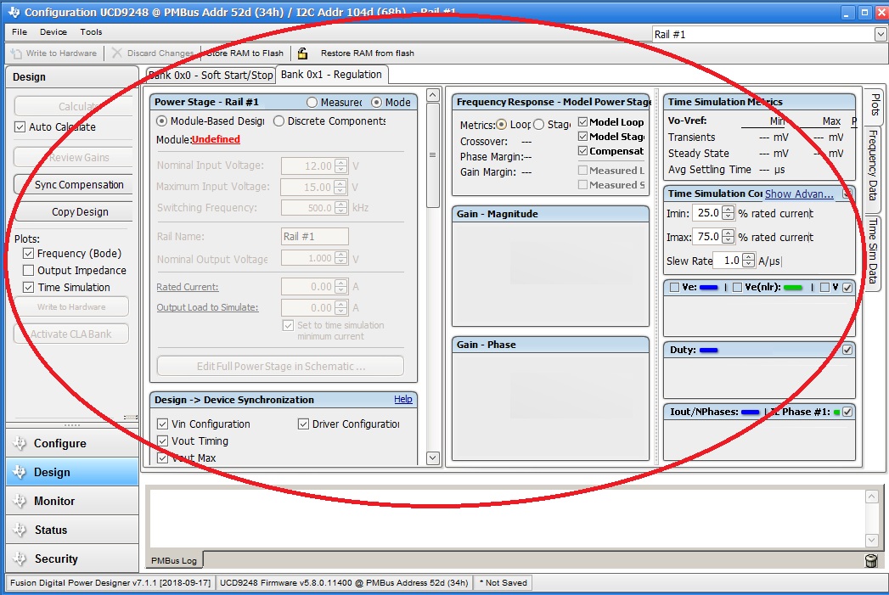The image size is (889, 595).
Task: Click the Output Load to Simulate link
Action: [x=207, y=307]
